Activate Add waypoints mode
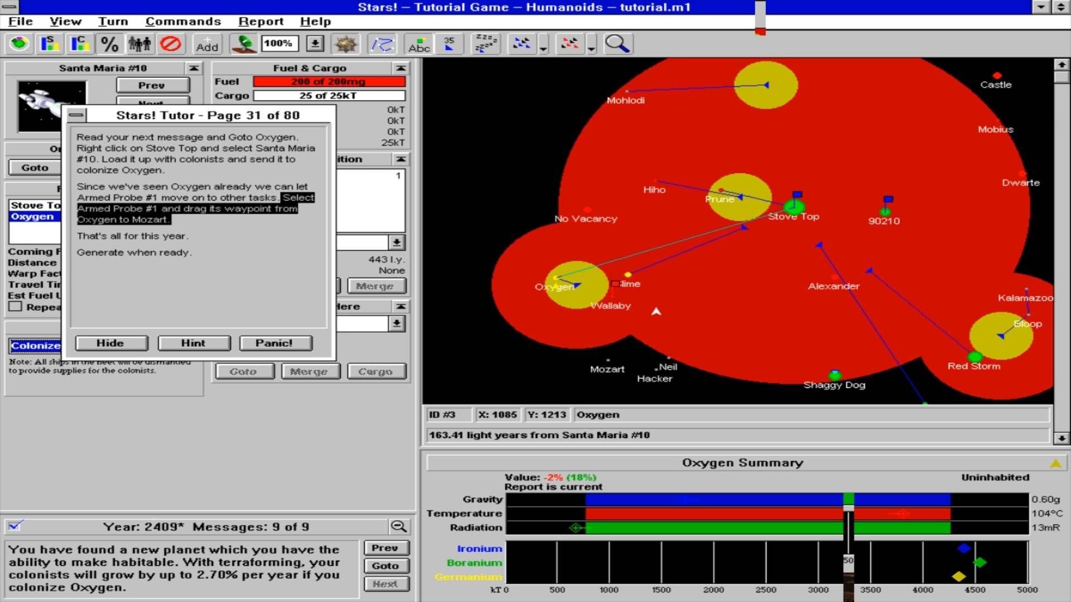The width and height of the screenshot is (1071, 602). click(x=207, y=43)
